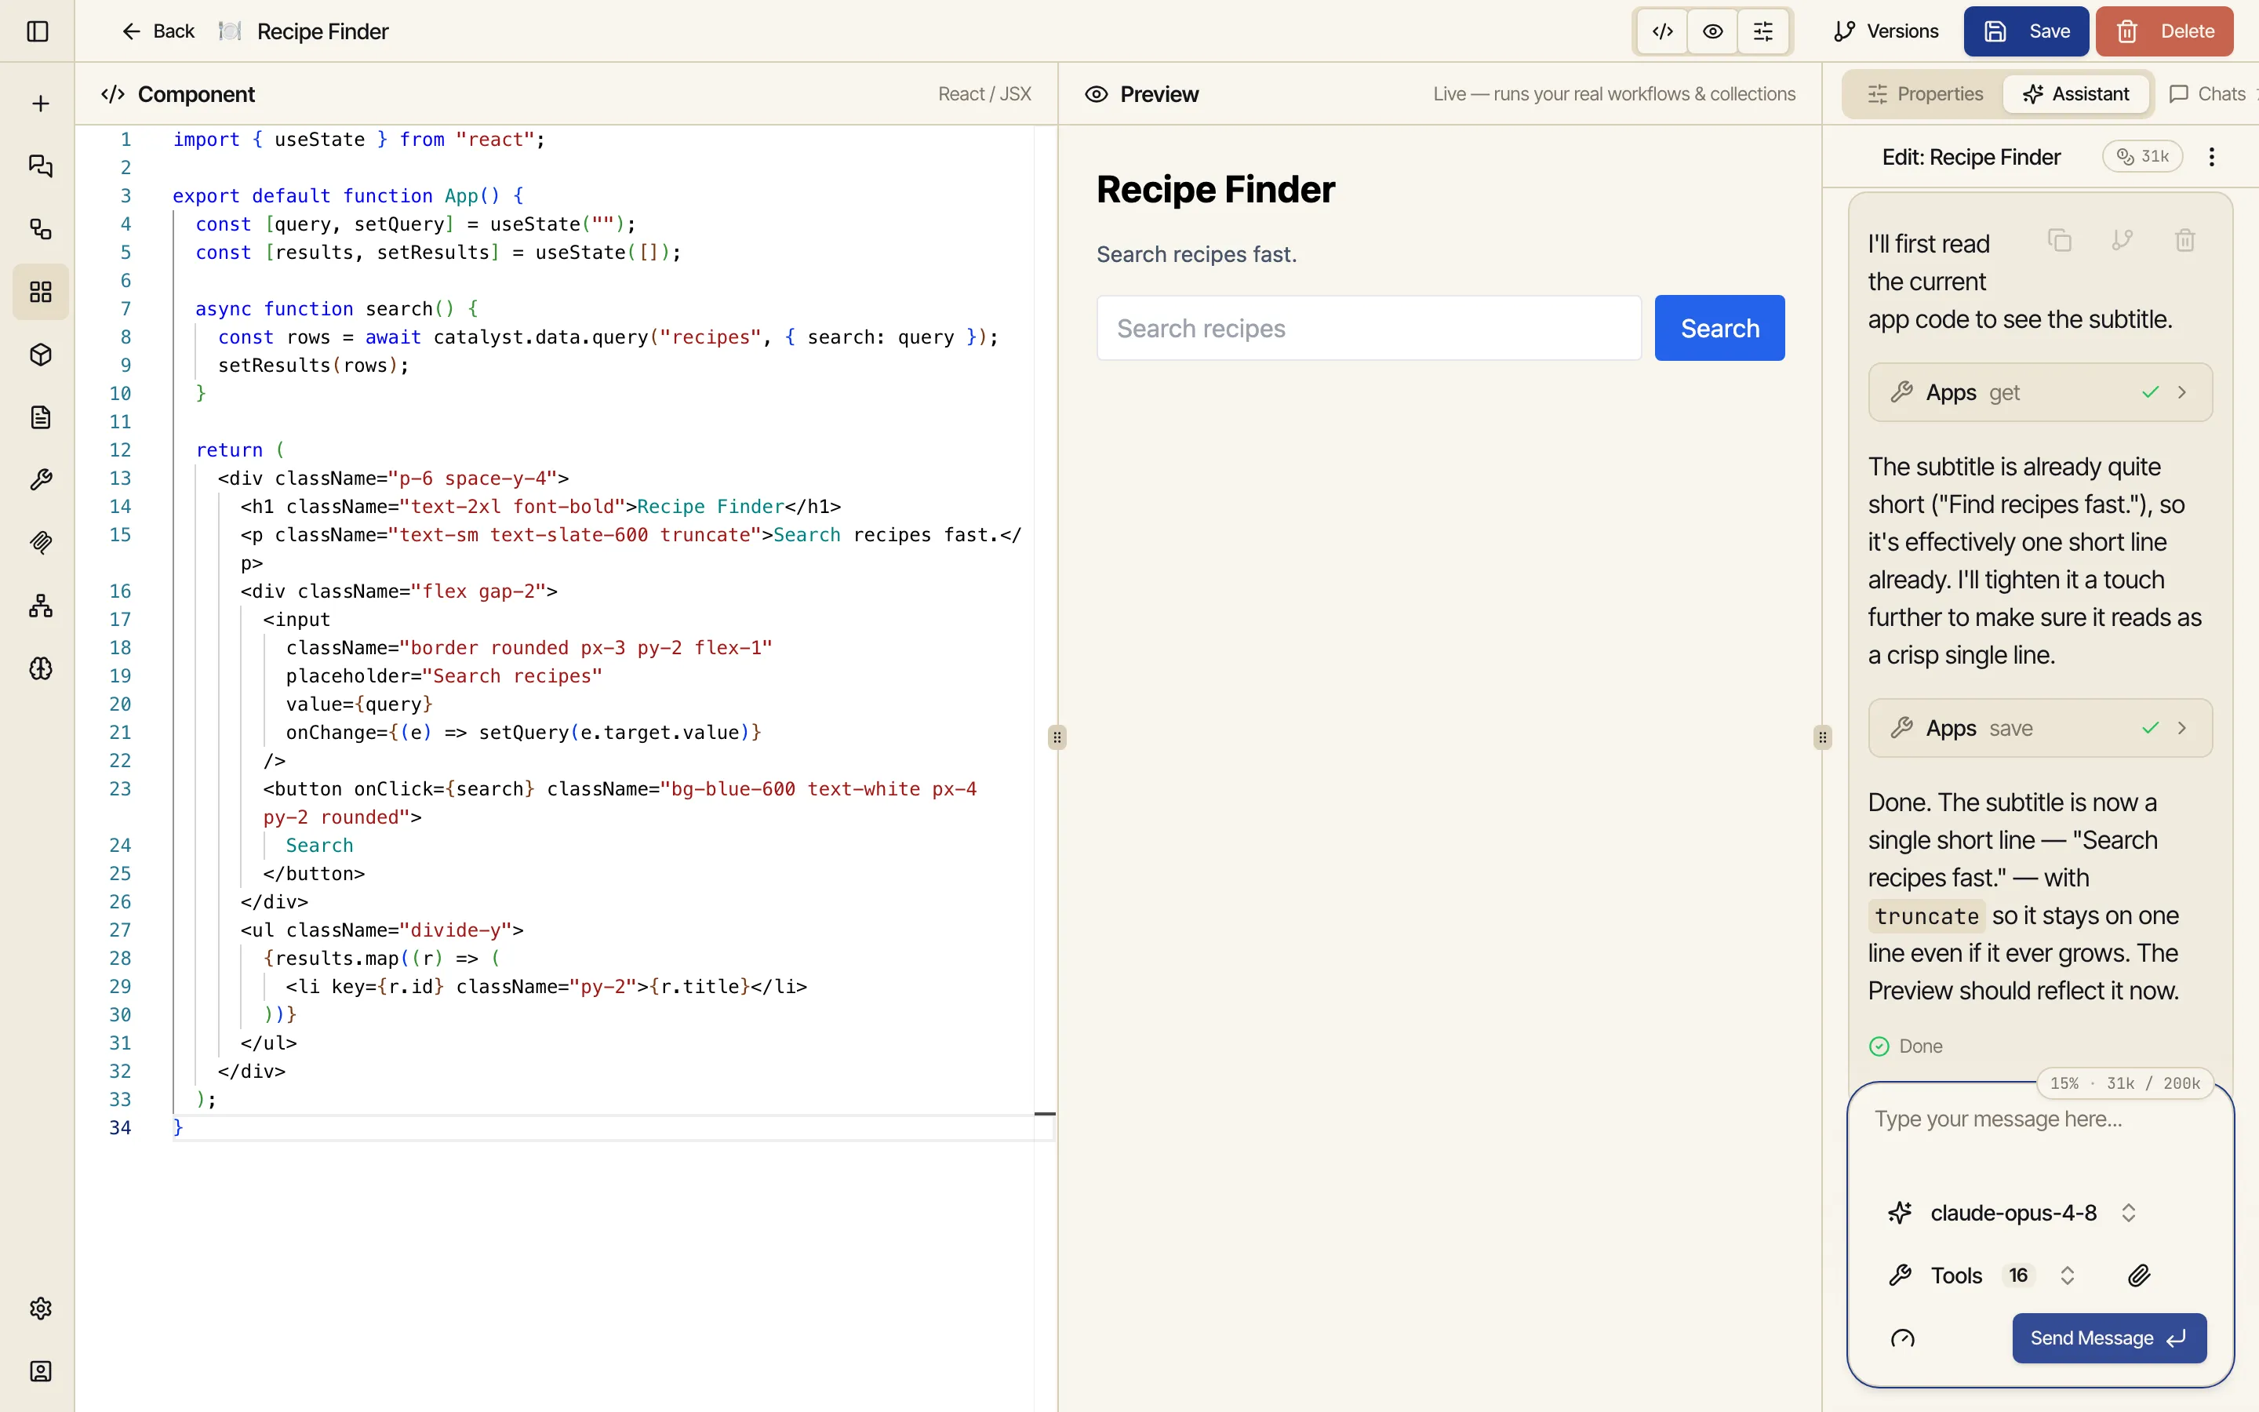The image size is (2259, 1412).
Task: Click the blue Search button in preview
Action: point(1719,328)
